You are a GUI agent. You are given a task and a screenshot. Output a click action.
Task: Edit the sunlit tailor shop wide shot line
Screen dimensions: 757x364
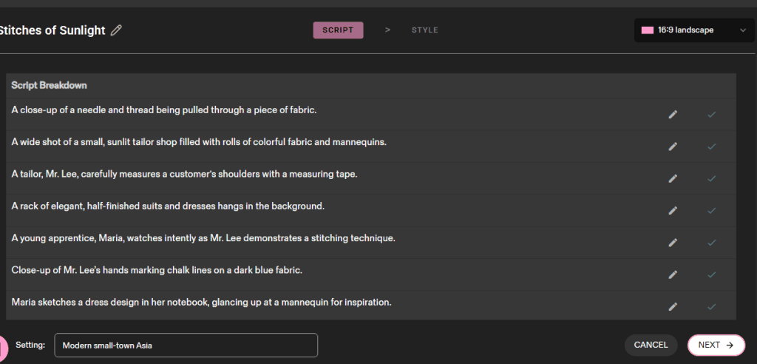(673, 146)
